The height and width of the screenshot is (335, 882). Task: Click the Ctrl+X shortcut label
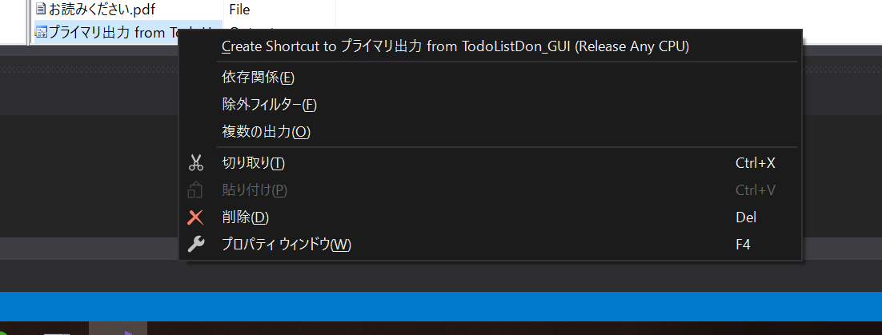pos(755,163)
